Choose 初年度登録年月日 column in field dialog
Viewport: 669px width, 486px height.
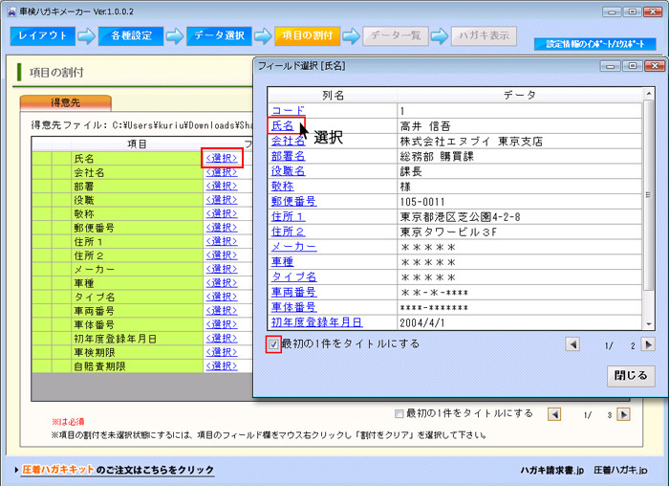pos(316,322)
